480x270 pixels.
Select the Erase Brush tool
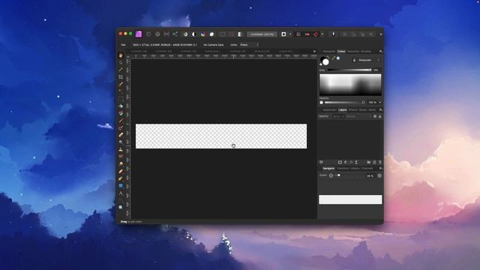pyautogui.click(x=121, y=135)
